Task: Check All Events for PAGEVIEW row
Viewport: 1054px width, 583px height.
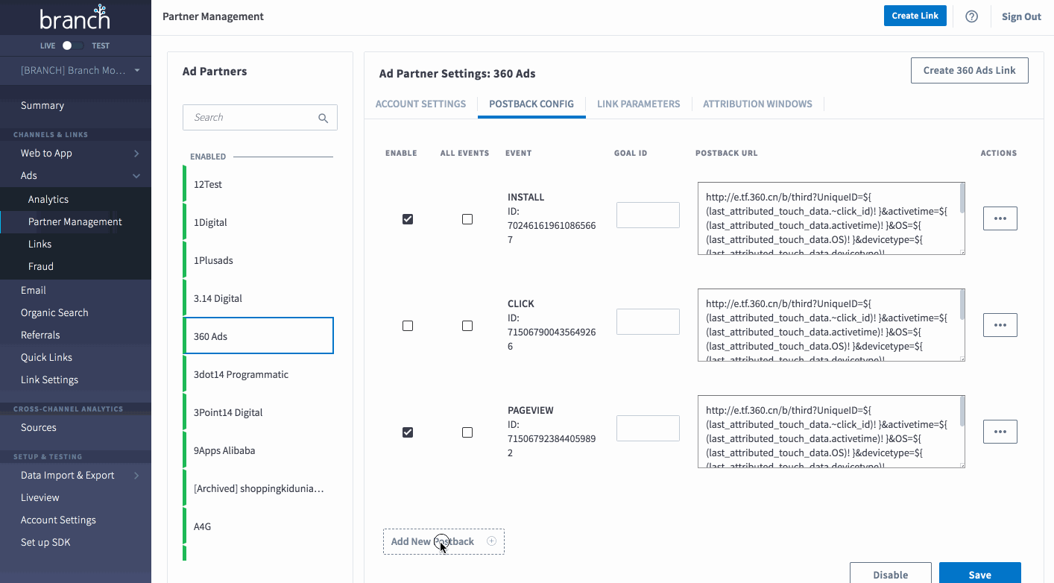Action: coord(467,432)
